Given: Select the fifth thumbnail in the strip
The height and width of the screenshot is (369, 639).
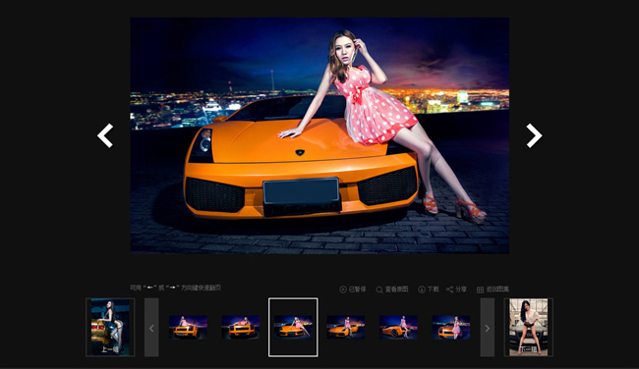Looking at the screenshot, I should (x=398, y=327).
